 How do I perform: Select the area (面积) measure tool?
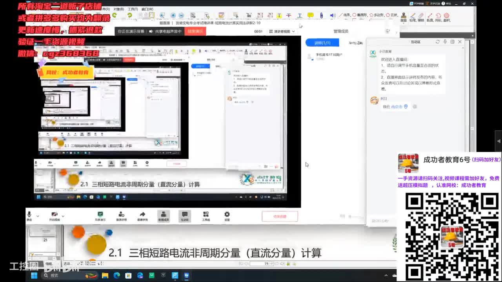coord(446,17)
